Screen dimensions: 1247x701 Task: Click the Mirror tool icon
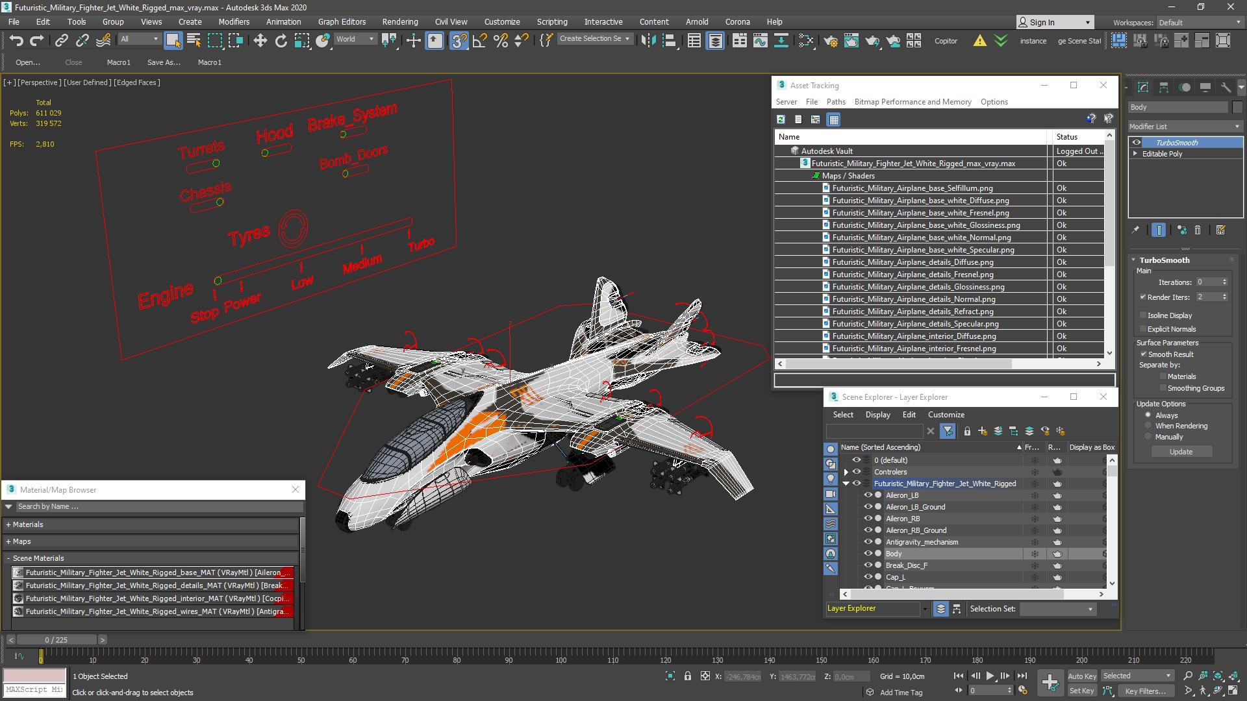pyautogui.click(x=648, y=40)
